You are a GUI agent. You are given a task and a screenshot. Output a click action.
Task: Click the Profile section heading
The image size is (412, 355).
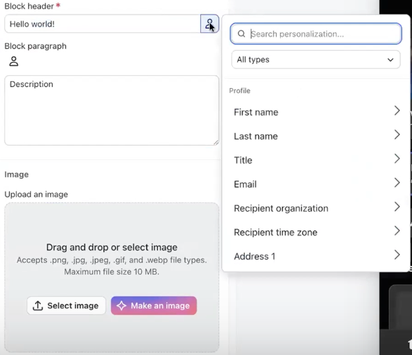240,91
